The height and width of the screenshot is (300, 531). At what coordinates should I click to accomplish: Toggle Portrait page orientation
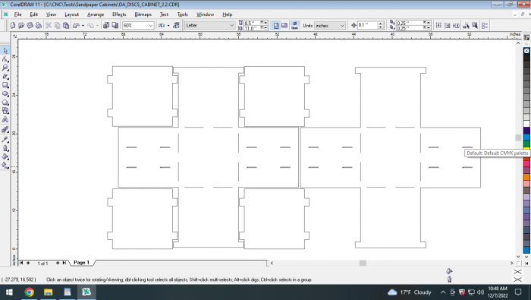pos(276,25)
